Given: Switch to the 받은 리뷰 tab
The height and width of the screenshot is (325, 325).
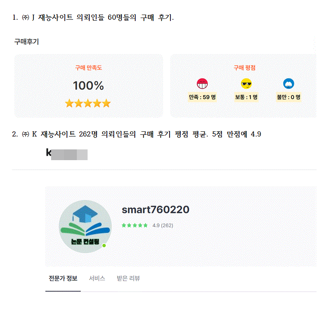Looking at the screenshot, I should pyautogui.click(x=128, y=278).
